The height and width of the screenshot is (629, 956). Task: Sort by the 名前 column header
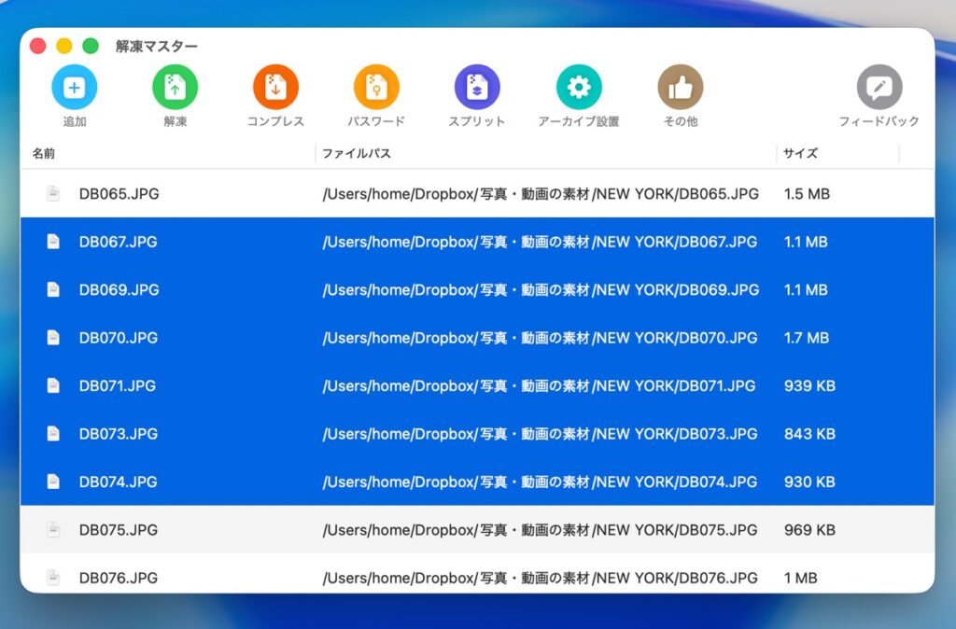click(x=44, y=153)
